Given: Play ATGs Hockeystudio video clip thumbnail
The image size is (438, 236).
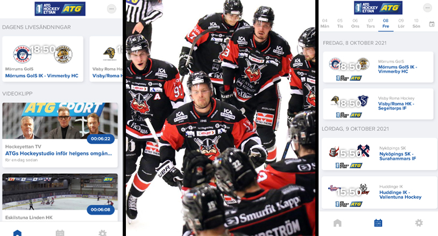Looking at the screenshot, I should (60, 121).
